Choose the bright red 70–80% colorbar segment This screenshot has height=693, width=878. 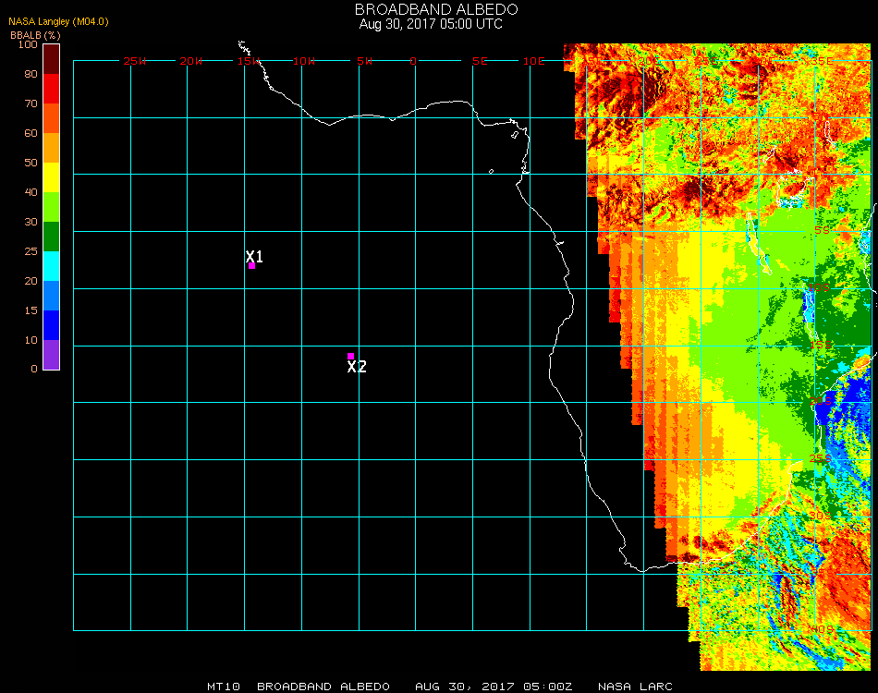[x=52, y=89]
